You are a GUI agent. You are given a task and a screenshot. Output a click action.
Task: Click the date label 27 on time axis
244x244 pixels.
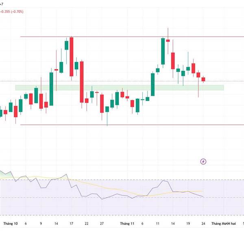coord(102,224)
